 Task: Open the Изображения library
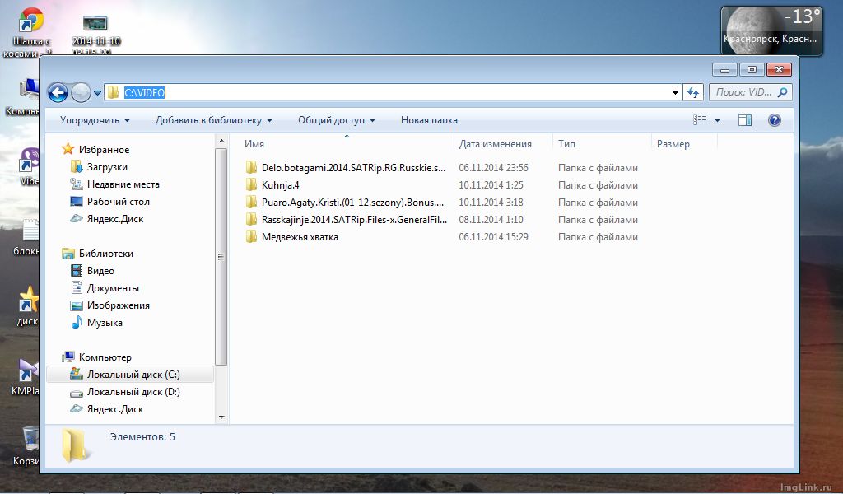coord(119,305)
